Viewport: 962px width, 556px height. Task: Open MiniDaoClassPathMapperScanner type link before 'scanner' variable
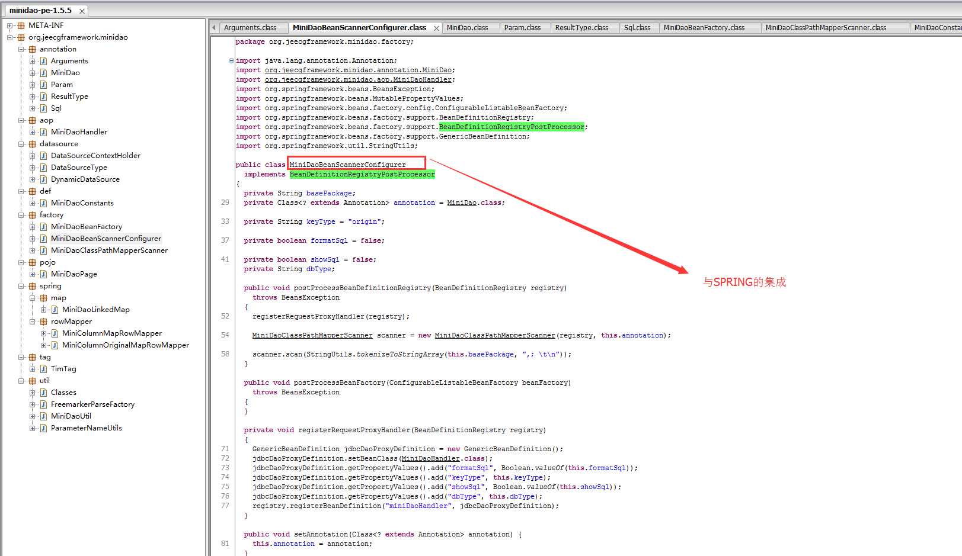coord(312,335)
